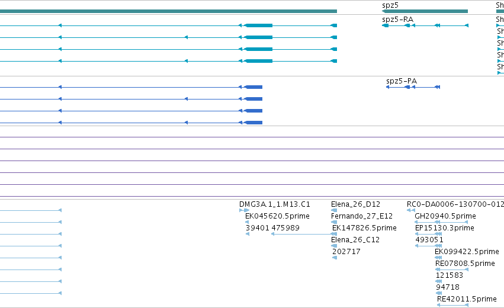This screenshot has width=504, height=308.
Task: Select the spz5 gene label
Action: point(390,5)
